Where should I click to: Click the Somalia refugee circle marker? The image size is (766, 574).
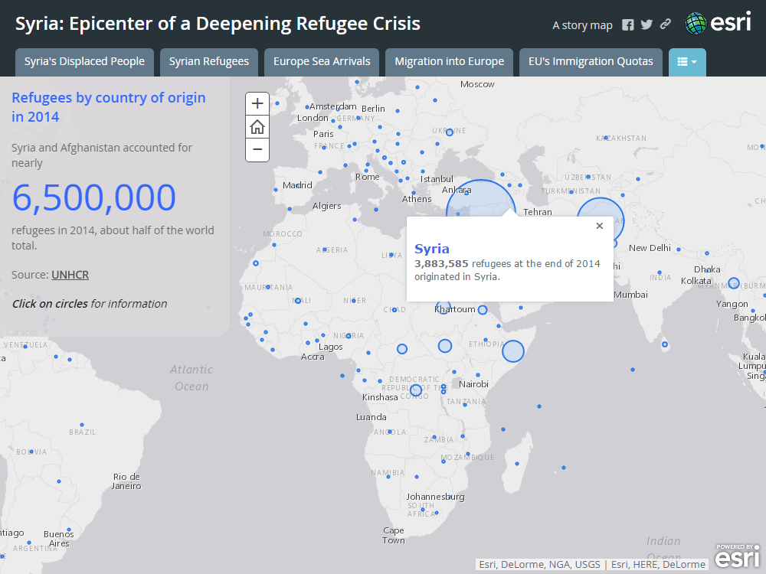point(513,351)
